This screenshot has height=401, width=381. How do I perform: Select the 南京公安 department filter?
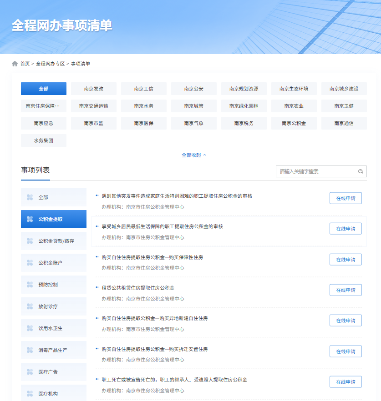point(193,89)
